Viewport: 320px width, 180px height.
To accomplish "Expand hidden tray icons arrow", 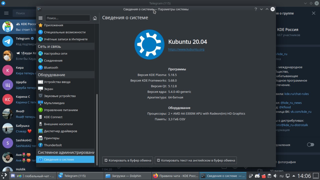I will tap(294, 176).
